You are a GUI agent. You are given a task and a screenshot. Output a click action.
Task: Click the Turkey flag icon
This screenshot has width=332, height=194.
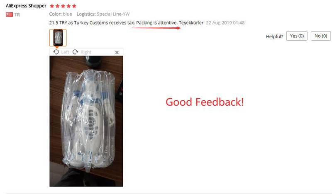click(x=9, y=15)
